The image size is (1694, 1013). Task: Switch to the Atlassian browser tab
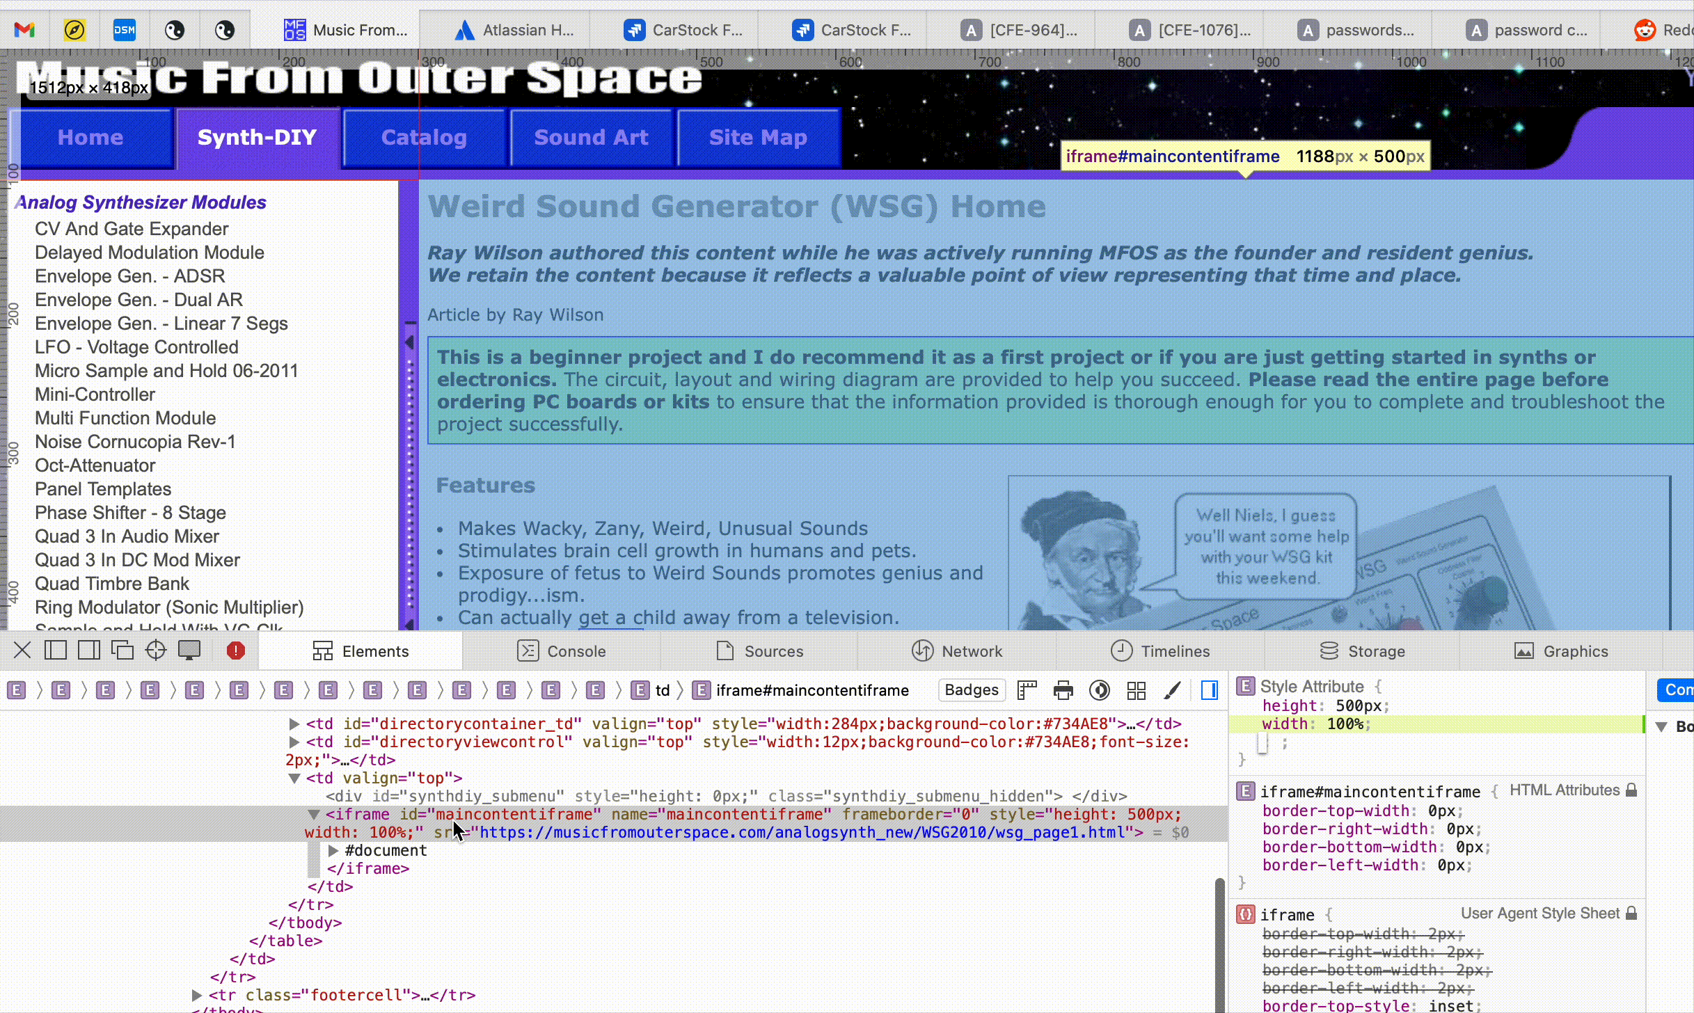coord(514,30)
